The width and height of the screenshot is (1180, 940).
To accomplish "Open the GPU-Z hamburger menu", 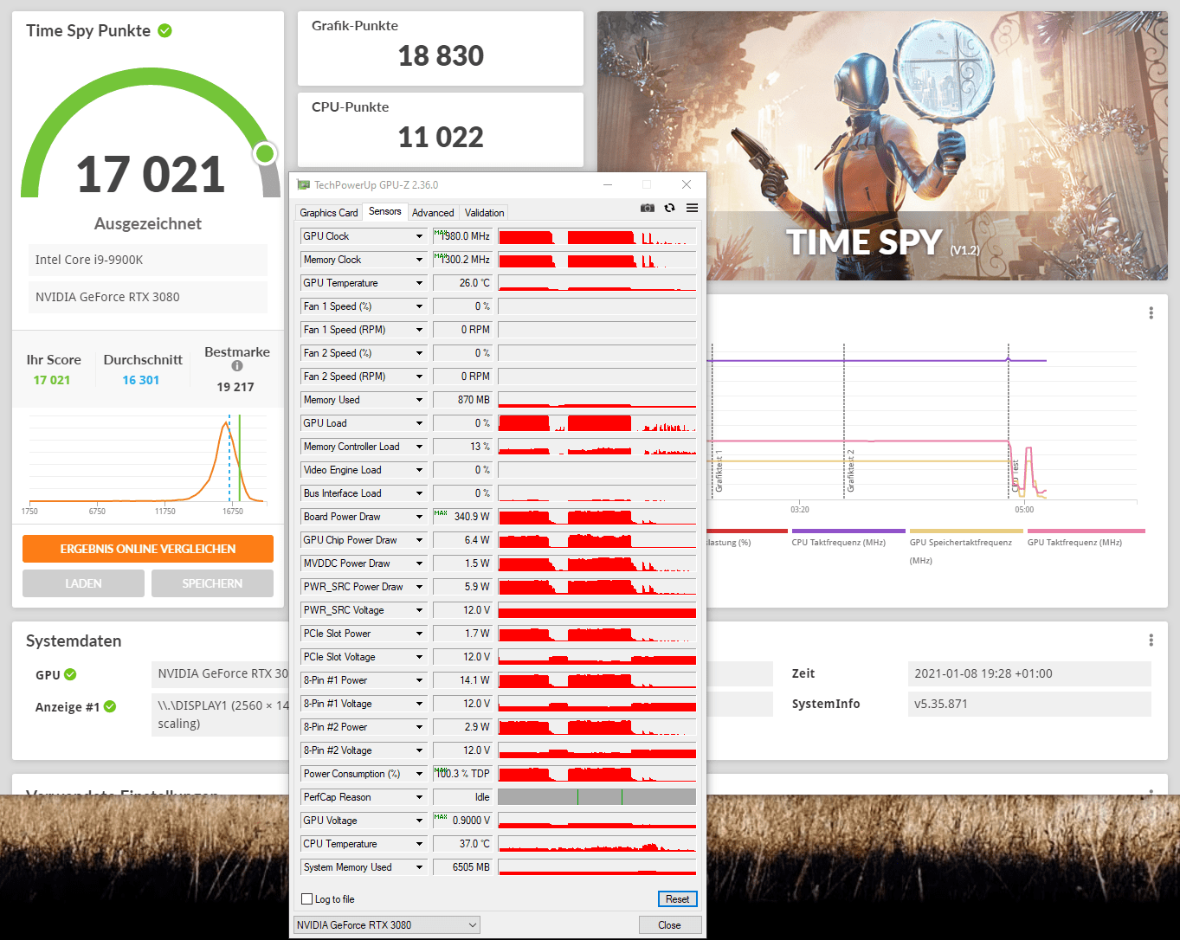I will [x=693, y=208].
